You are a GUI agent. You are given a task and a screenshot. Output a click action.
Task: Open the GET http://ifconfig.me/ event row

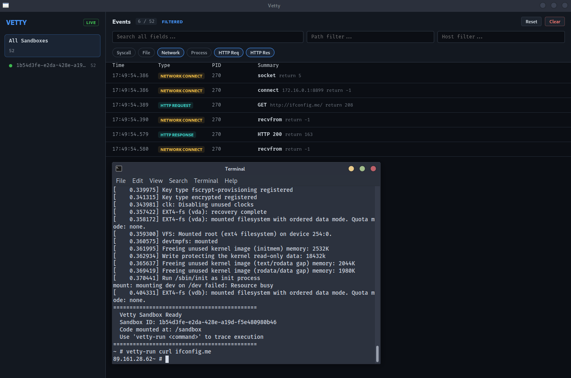pyautogui.click(x=338, y=105)
